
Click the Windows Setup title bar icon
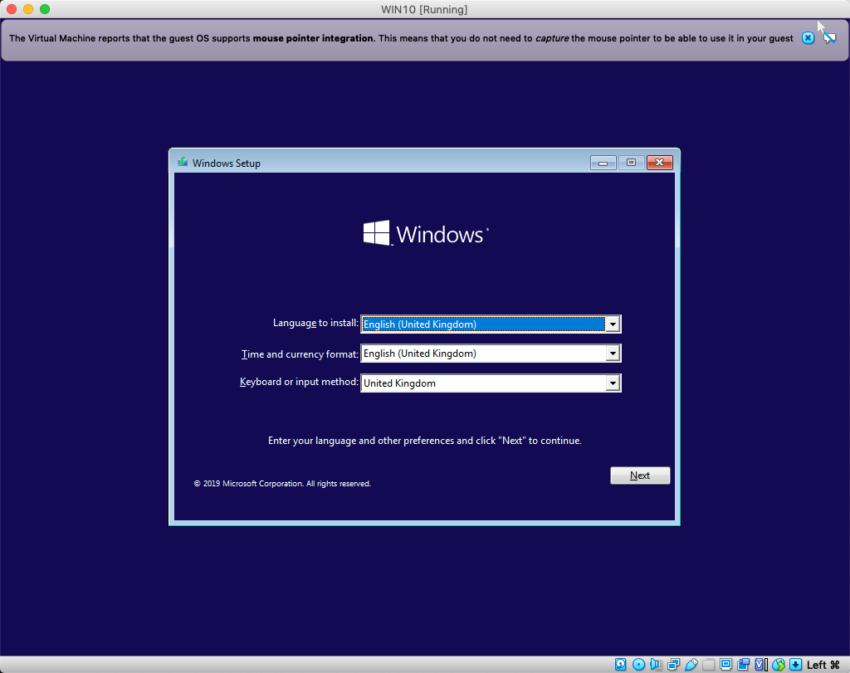(183, 163)
